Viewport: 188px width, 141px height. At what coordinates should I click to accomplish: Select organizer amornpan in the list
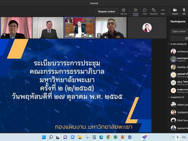tap(179, 59)
